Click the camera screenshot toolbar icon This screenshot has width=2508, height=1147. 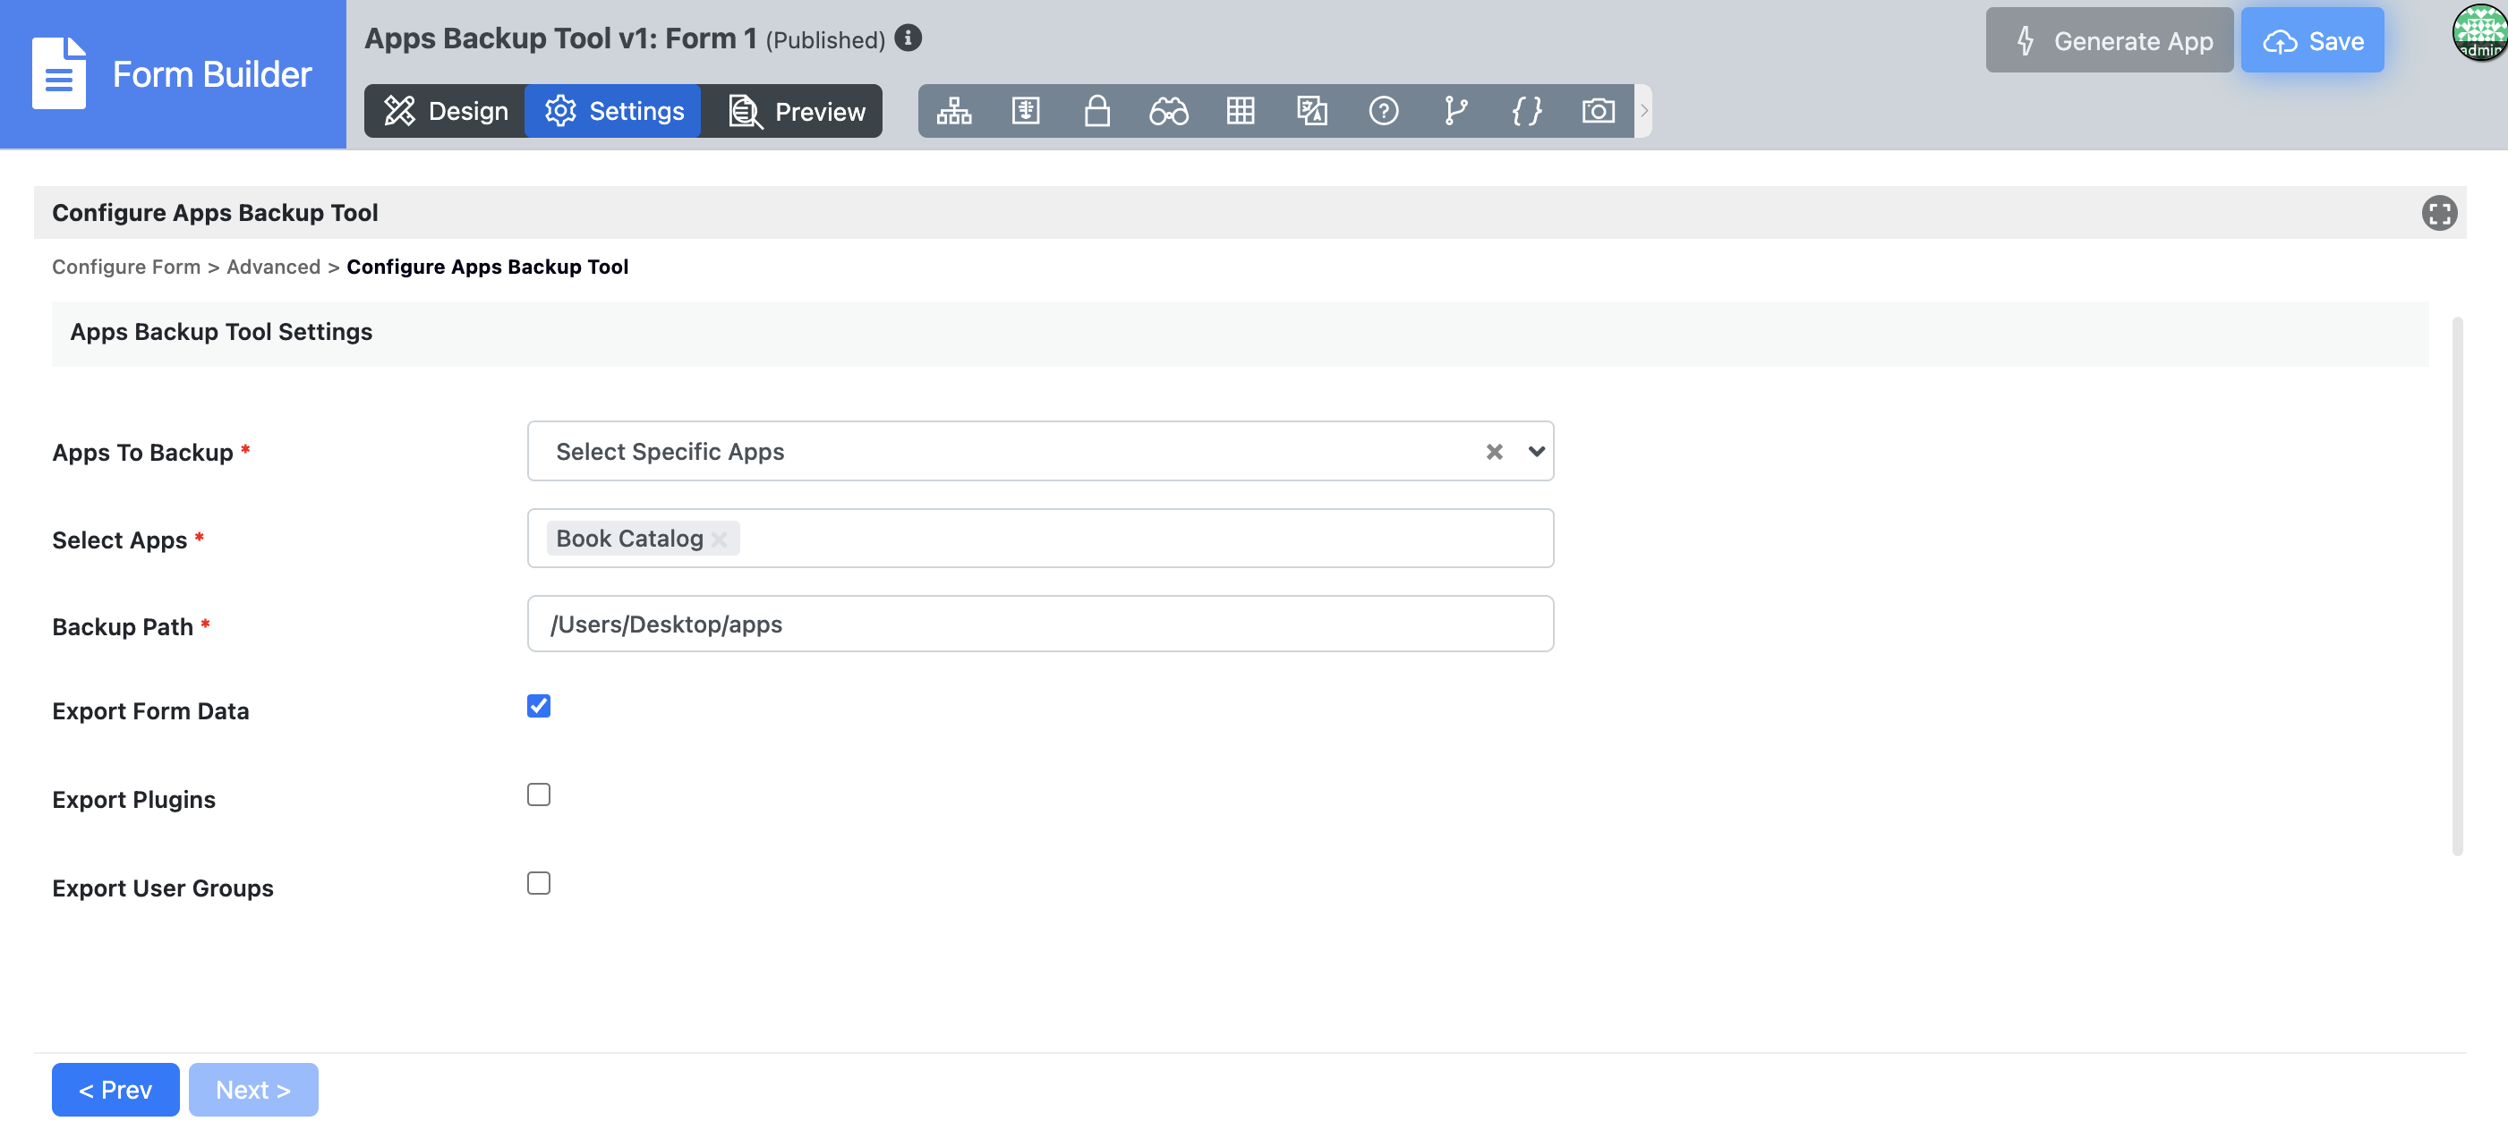coord(1598,111)
